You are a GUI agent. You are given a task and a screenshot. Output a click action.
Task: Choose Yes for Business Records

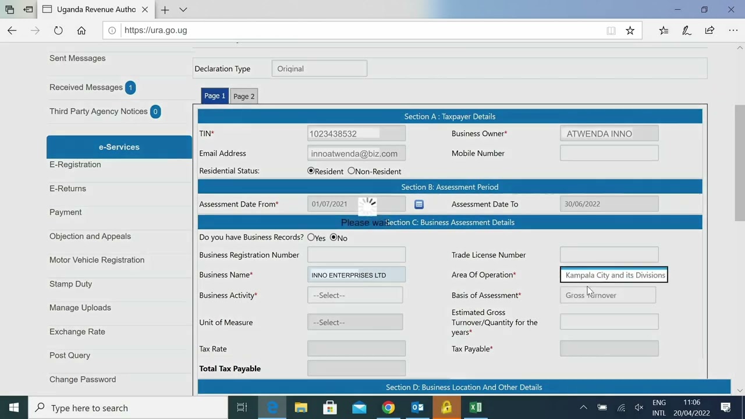[x=311, y=237]
